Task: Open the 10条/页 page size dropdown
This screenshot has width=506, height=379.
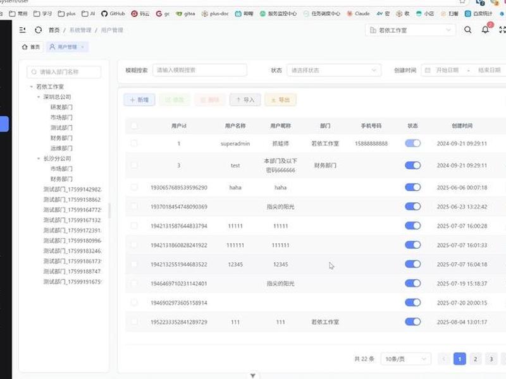Action: coord(406,359)
